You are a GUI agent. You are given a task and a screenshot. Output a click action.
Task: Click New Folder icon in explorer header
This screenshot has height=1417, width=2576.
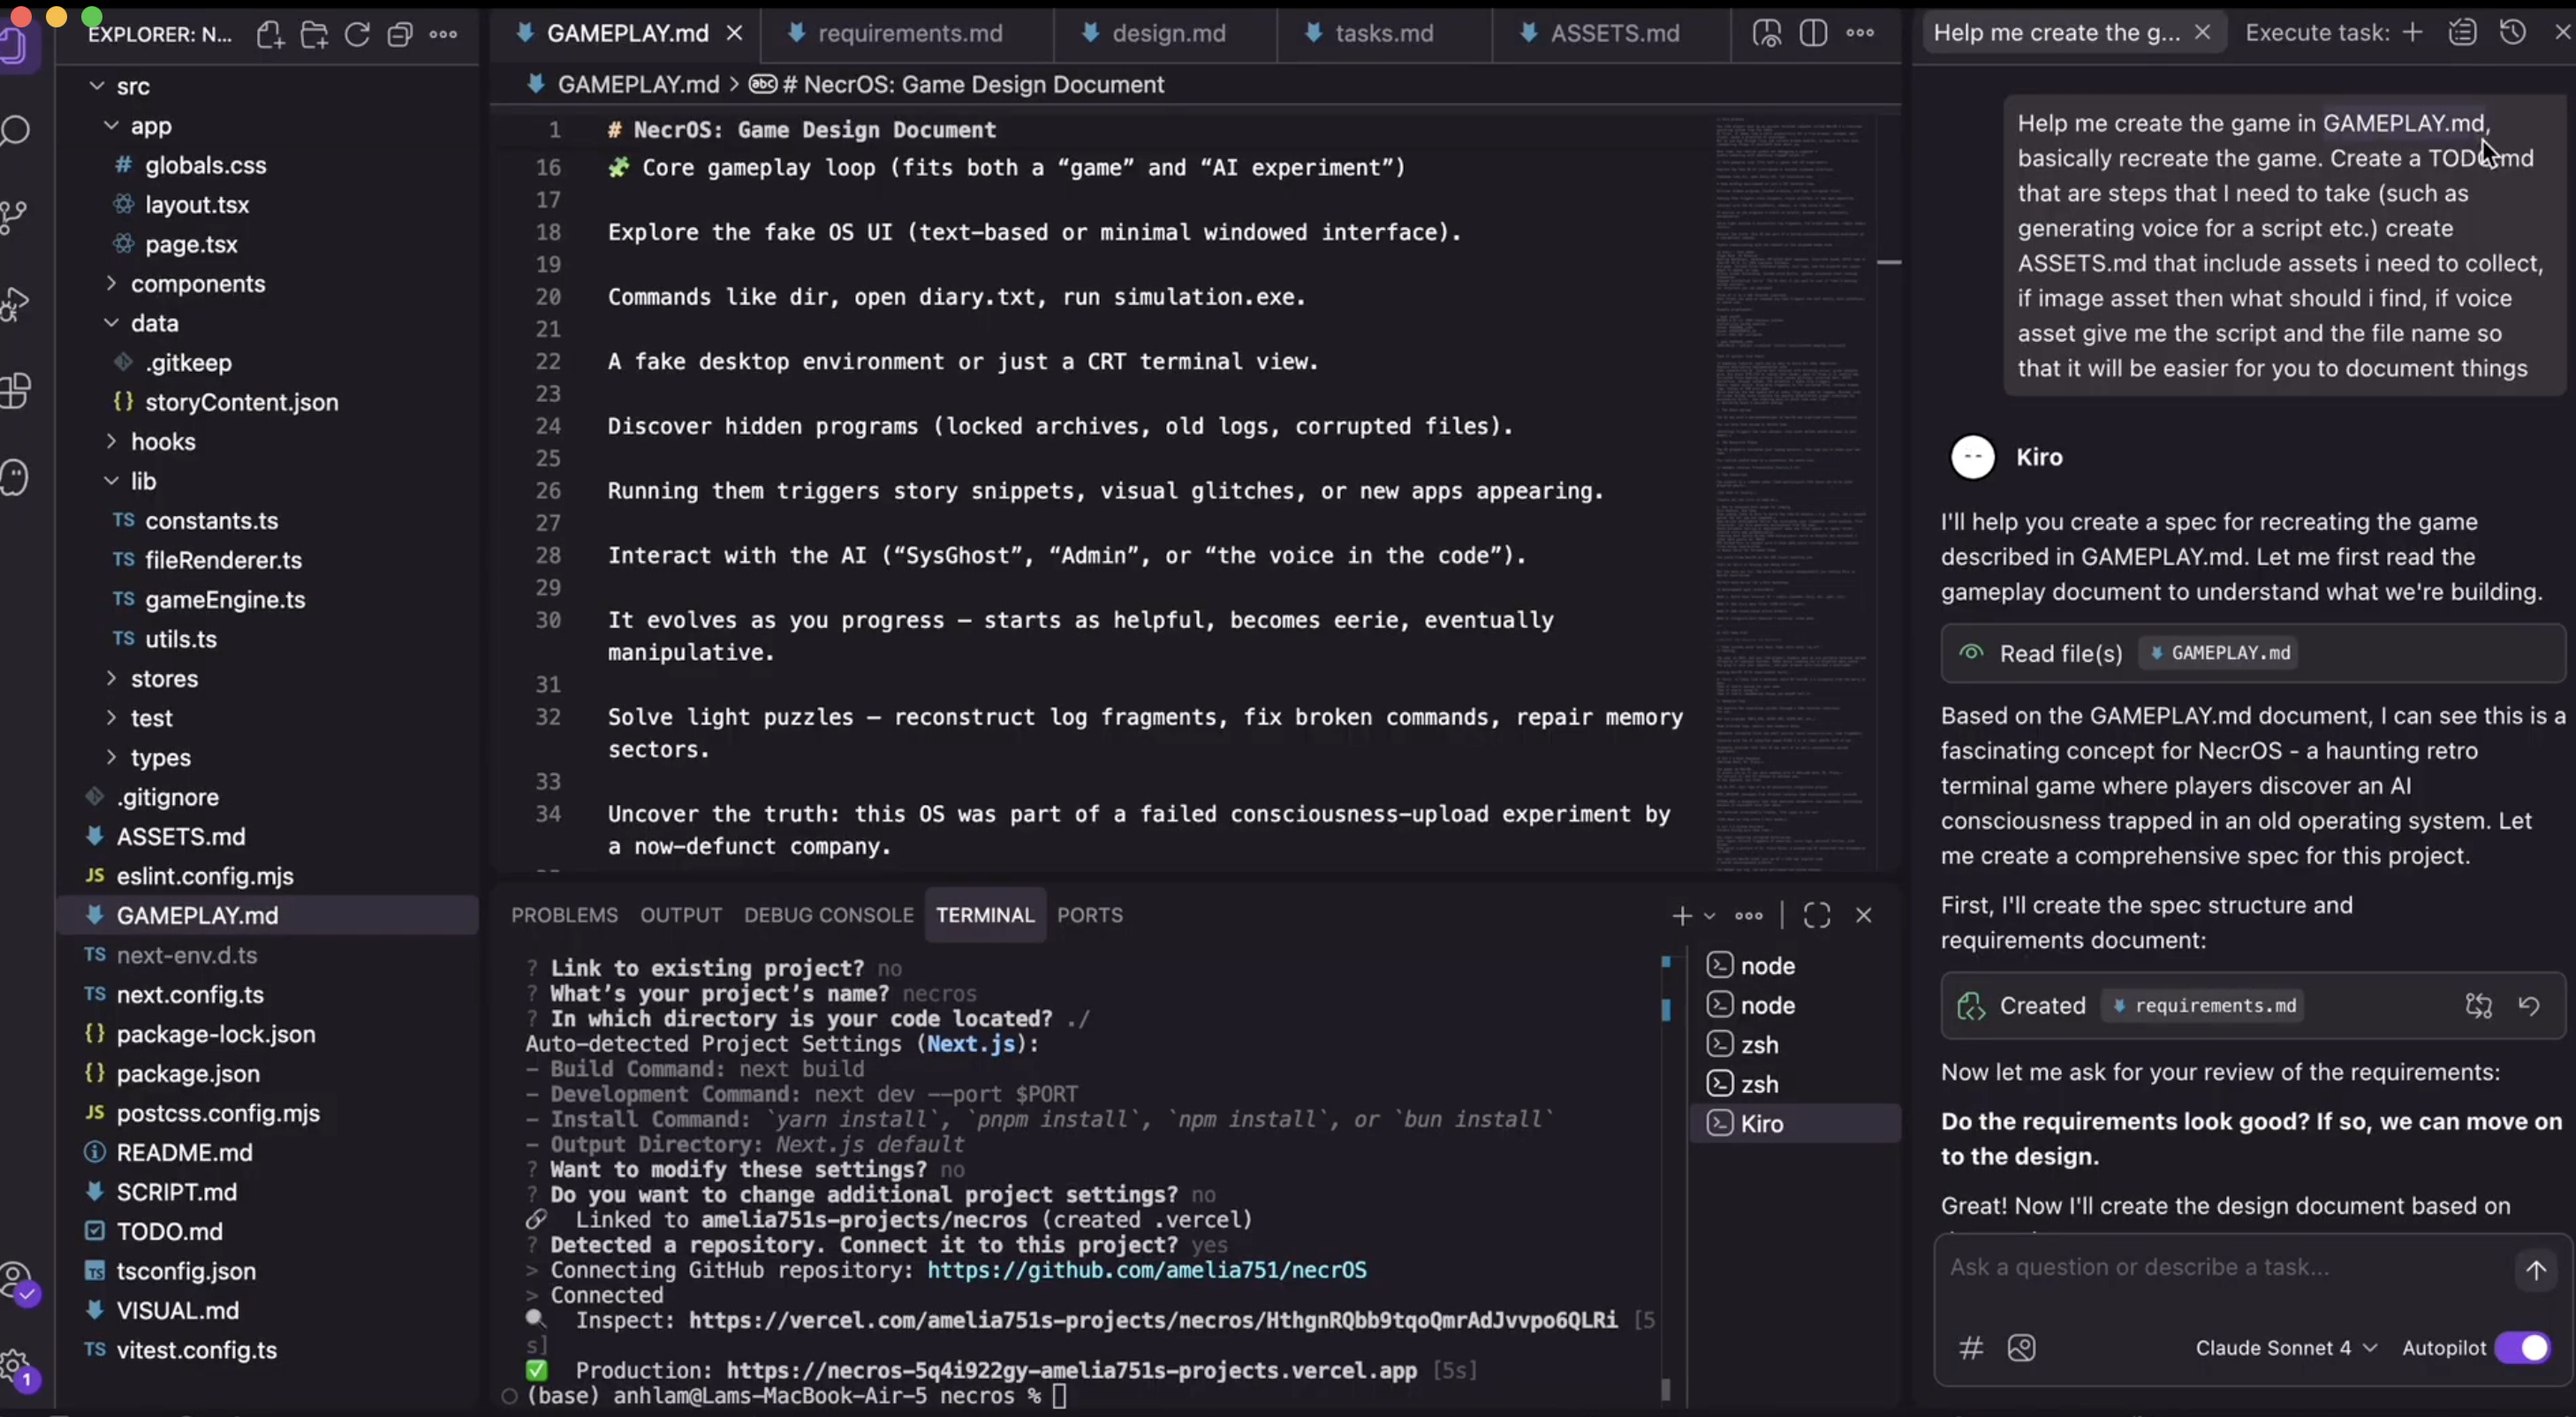point(314,35)
